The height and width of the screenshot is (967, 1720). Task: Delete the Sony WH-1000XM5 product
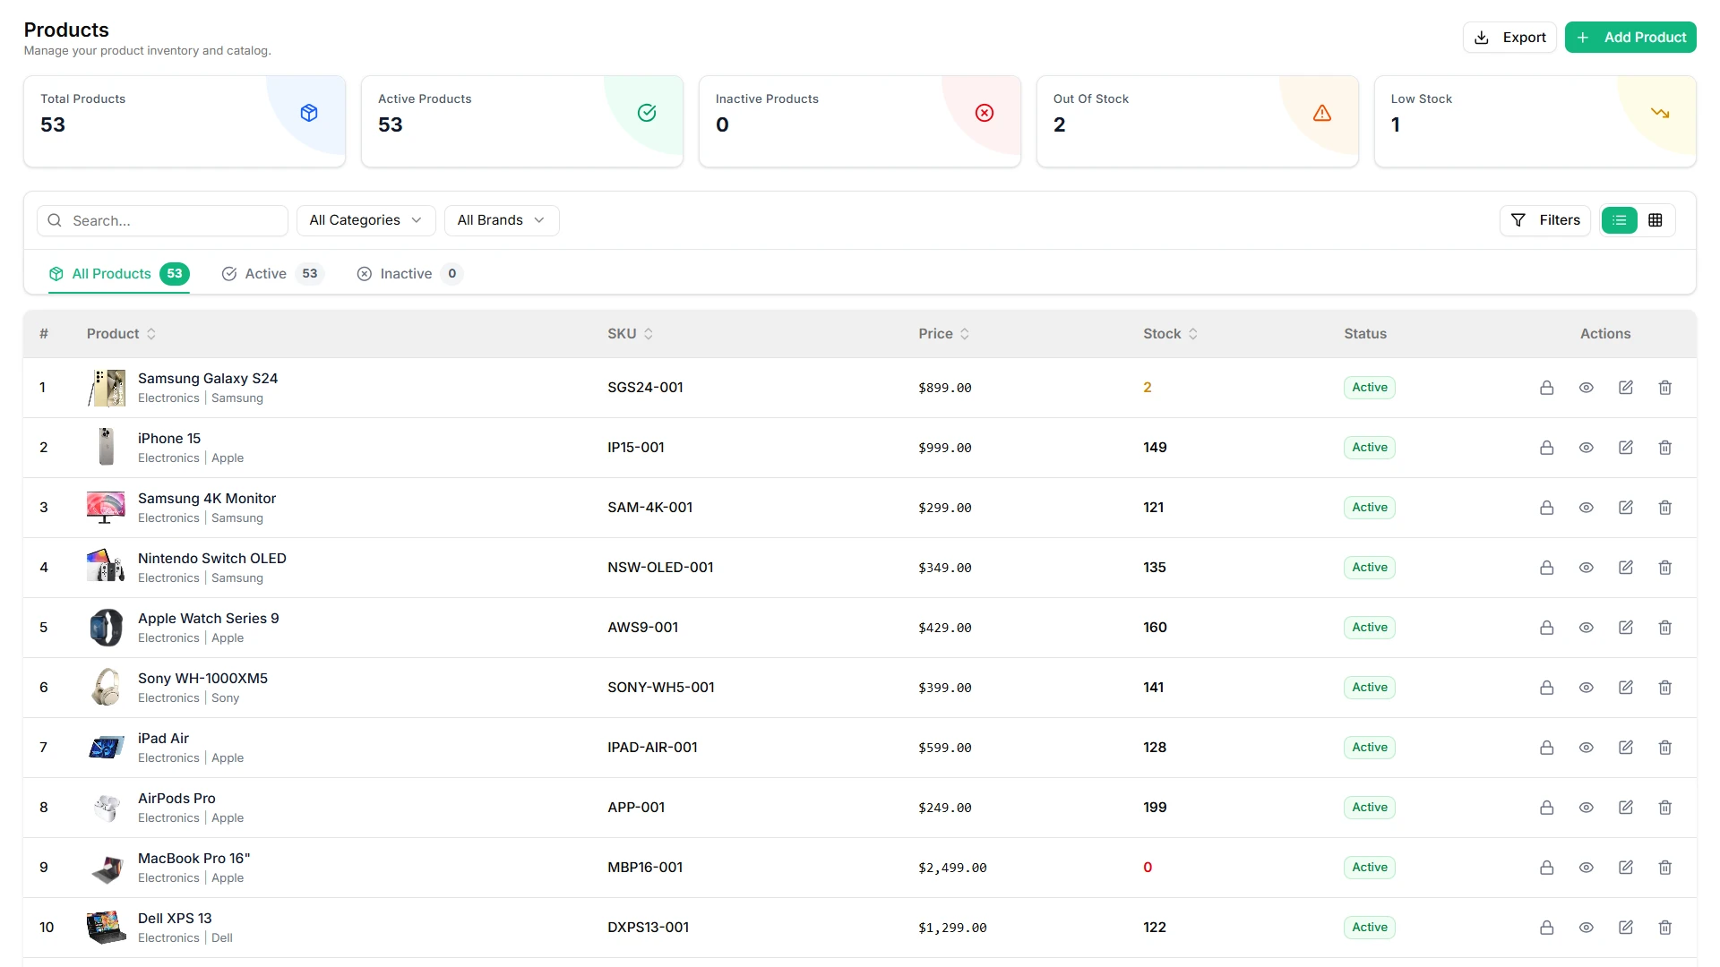[1664, 688]
